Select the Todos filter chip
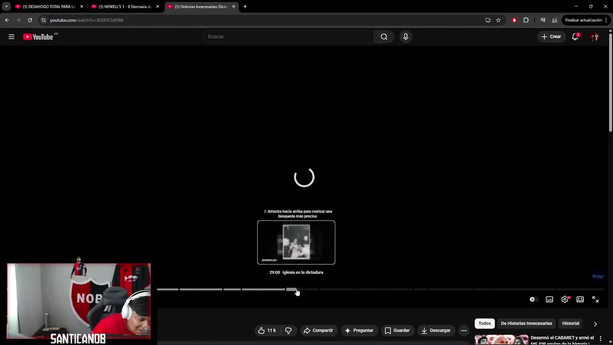Viewport: 613px width, 345px height. click(485, 323)
